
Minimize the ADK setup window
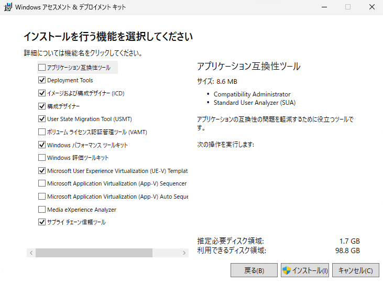tap(324, 7)
